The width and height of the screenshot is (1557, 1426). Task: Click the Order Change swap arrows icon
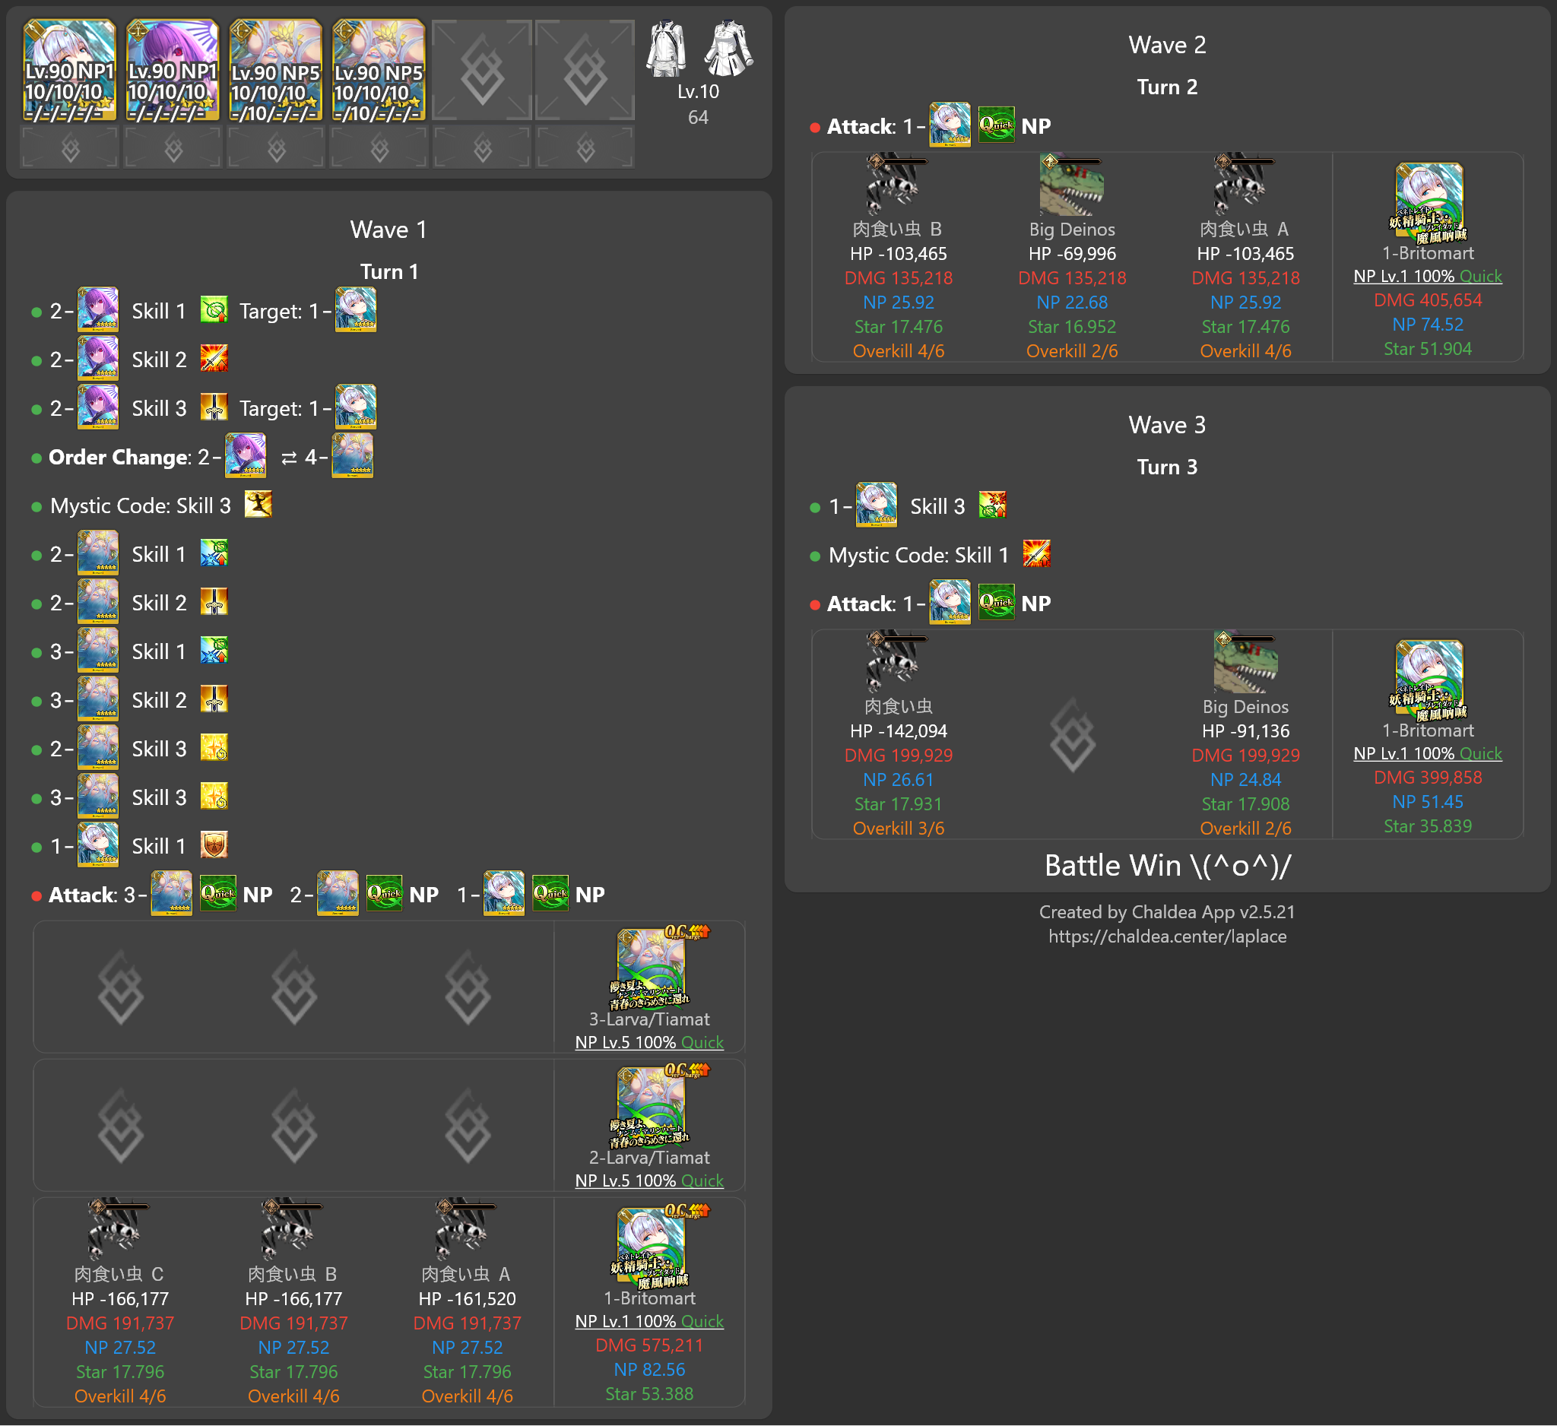[x=289, y=458]
